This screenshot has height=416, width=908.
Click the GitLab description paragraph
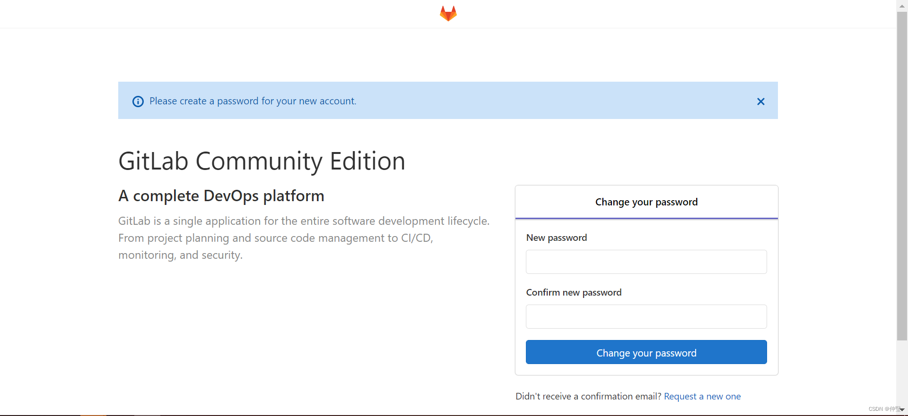click(304, 238)
